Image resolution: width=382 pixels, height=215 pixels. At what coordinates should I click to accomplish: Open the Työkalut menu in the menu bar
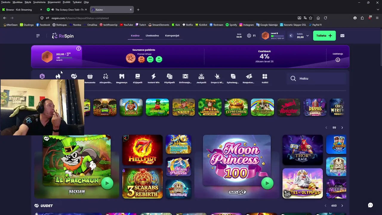(77, 2)
